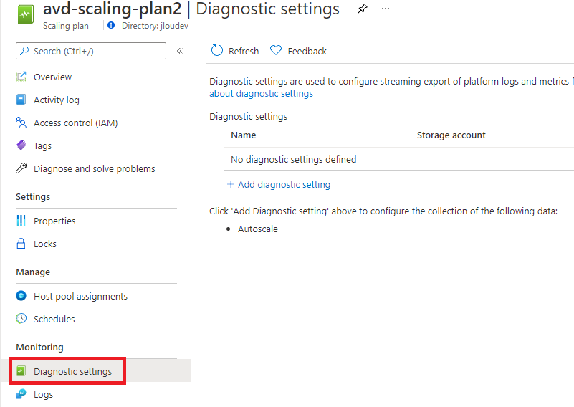The image size is (574, 407).
Task: Focus the Search (Ctrl+/) field
Action: (91, 51)
